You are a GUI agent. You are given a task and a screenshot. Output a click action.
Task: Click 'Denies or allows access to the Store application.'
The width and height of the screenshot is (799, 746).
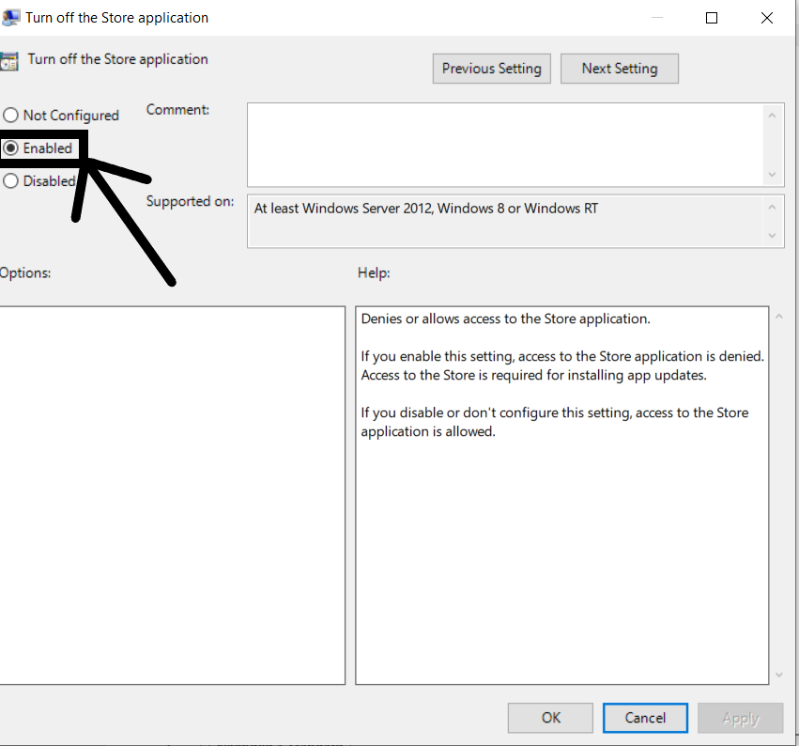pos(505,319)
